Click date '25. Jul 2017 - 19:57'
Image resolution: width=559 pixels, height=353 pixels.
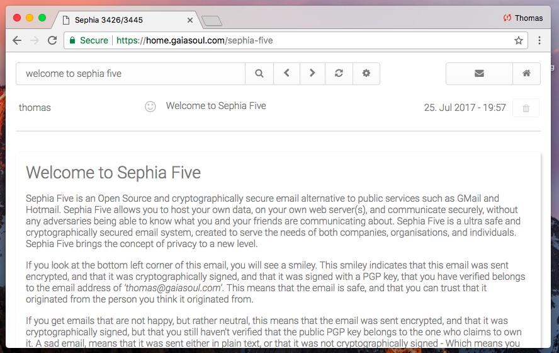coord(465,107)
